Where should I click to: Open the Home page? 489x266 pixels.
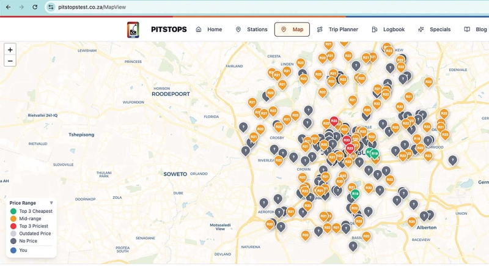[x=208, y=29]
